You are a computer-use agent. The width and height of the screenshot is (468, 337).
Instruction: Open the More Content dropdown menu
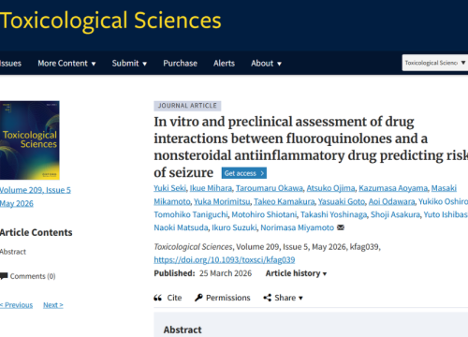66,64
